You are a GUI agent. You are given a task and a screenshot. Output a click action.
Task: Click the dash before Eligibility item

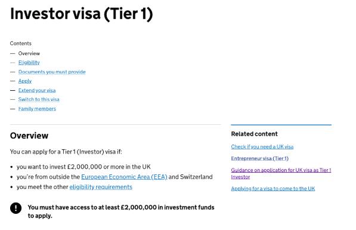tap(13, 63)
